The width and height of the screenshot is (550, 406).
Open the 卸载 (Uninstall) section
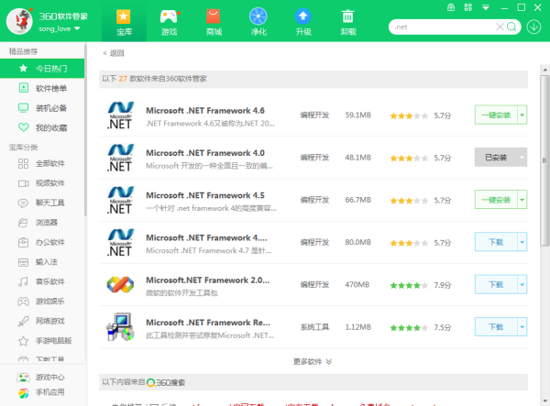pyautogui.click(x=347, y=21)
